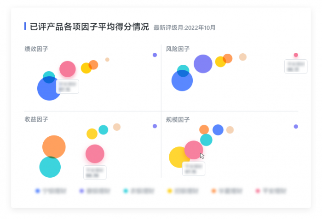Click large cyan bubble in 收益因子 chart

[x=50, y=168]
